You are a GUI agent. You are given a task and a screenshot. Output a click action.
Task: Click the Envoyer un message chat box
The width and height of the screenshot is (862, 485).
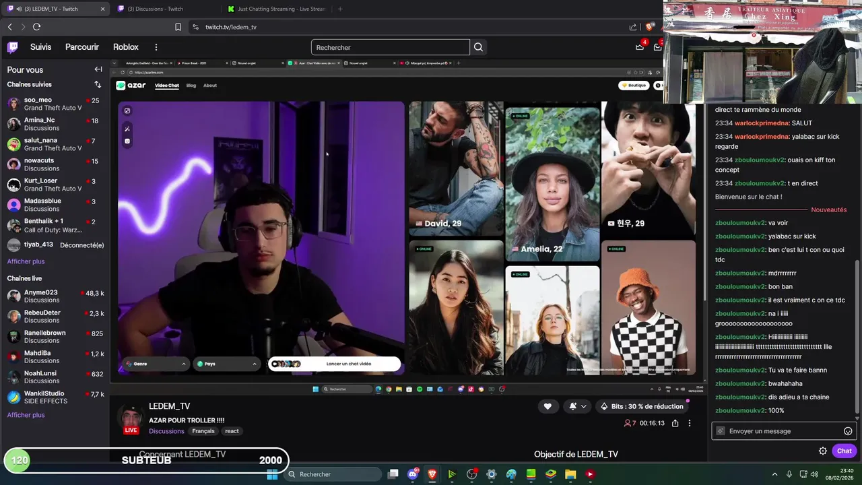(785, 431)
